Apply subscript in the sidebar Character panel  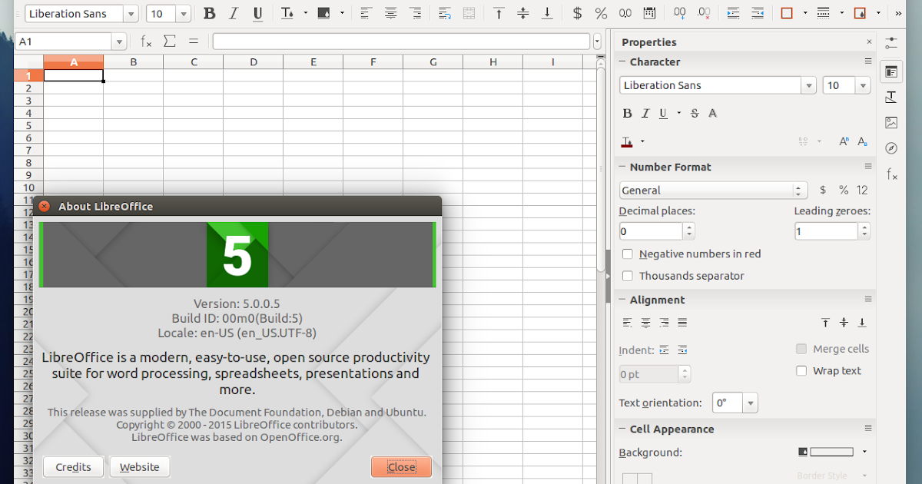862,141
